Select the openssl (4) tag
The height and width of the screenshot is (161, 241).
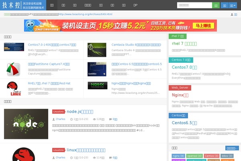194,156
